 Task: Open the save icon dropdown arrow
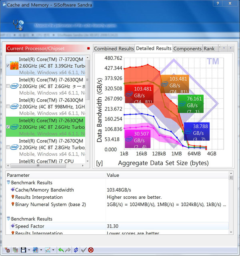[x=29, y=250]
